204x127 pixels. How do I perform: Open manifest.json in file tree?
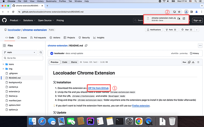click(15, 100)
